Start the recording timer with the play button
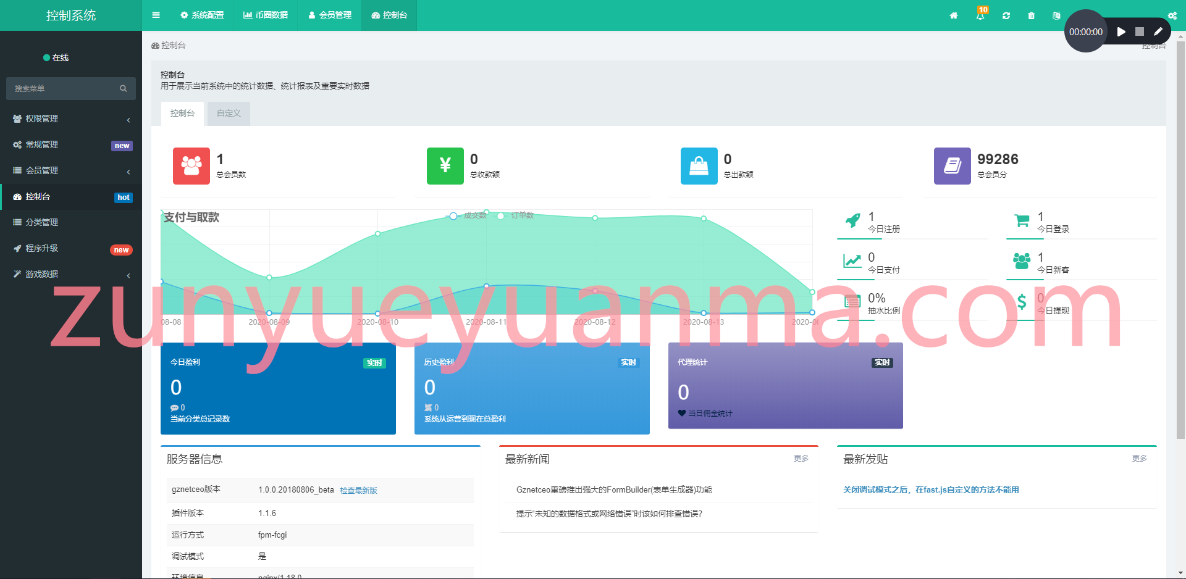This screenshot has width=1186, height=579. pyautogui.click(x=1121, y=31)
